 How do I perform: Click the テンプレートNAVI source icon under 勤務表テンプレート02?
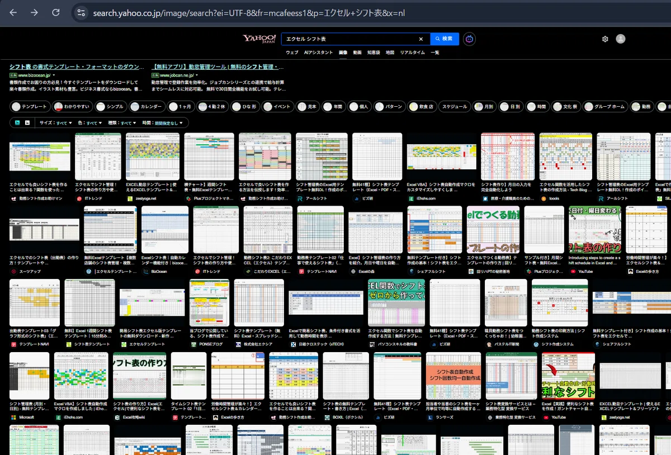(301, 271)
